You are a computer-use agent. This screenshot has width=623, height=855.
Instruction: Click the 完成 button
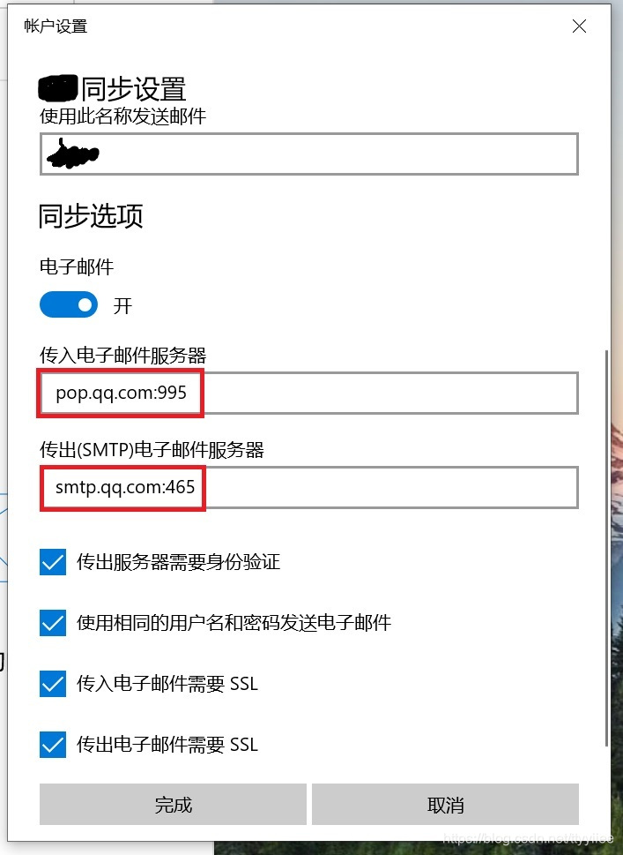[x=174, y=805]
